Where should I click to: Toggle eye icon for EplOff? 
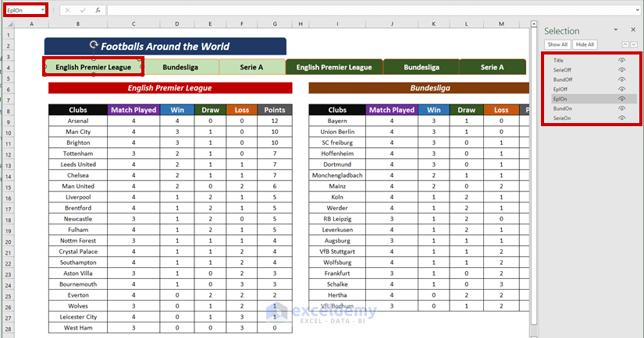[622, 90]
